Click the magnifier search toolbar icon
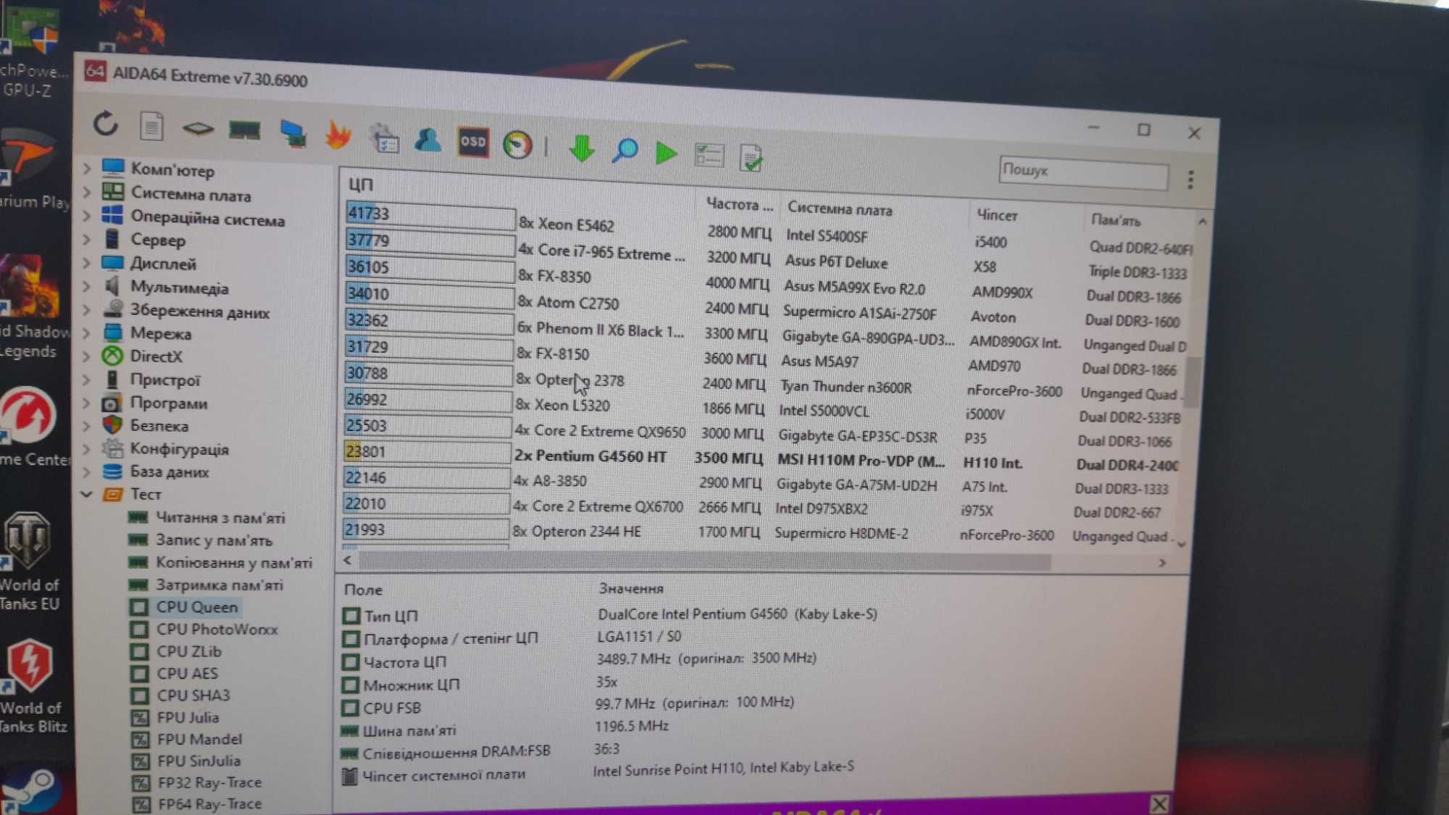 click(625, 151)
